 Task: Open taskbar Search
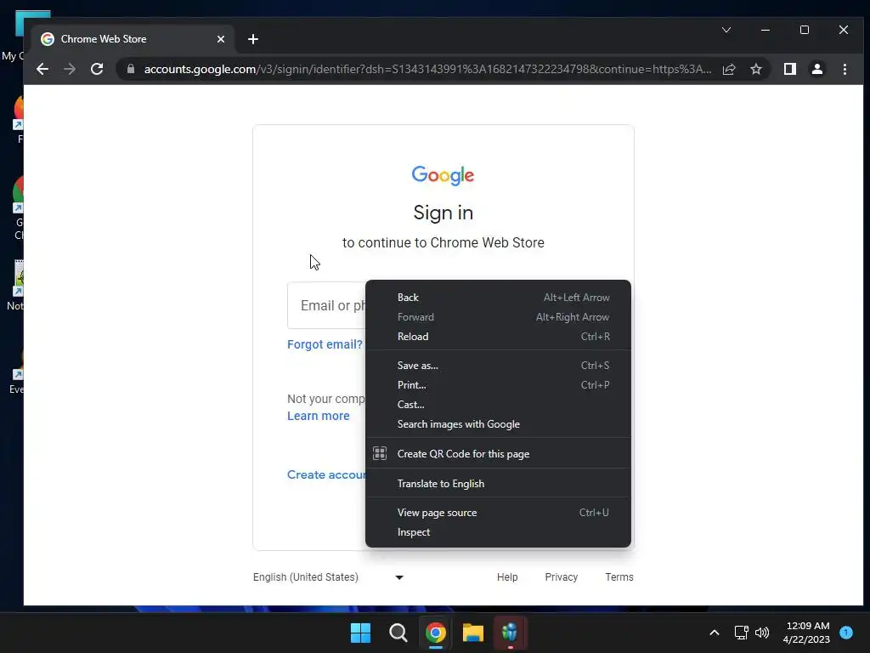click(398, 633)
